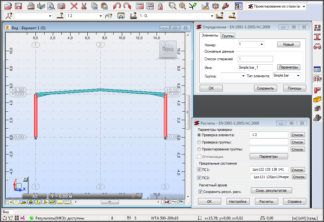Expand the load case dropdown showing 1 : G
Image resolution: width=324 pixels, height=222 pixels.
pos(212,16)
